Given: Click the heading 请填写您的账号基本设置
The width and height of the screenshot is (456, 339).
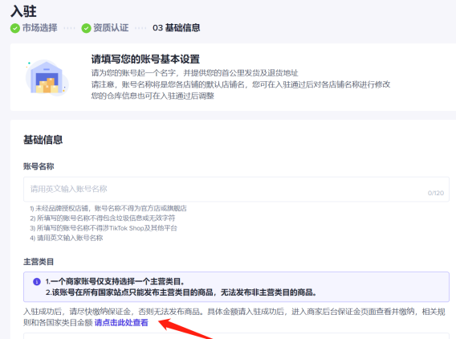Looking at the screenshot, I should coord(145,59).
